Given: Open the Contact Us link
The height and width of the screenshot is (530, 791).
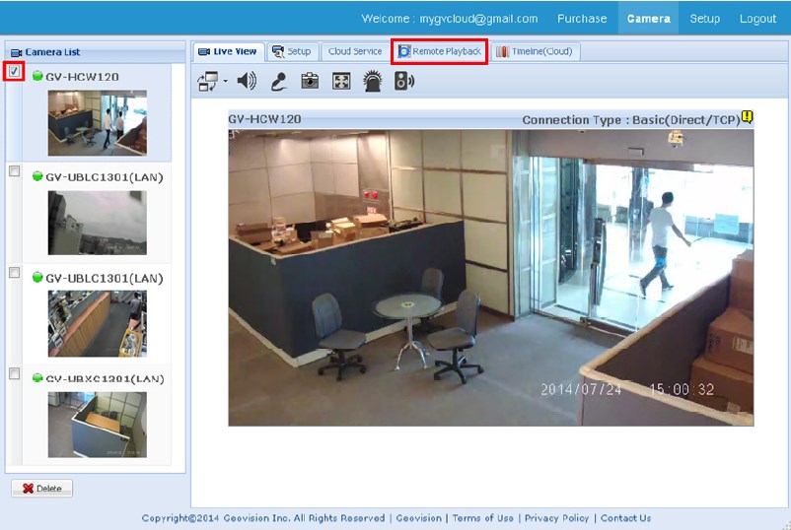Looking at the screenshot, I should point(625,518).
